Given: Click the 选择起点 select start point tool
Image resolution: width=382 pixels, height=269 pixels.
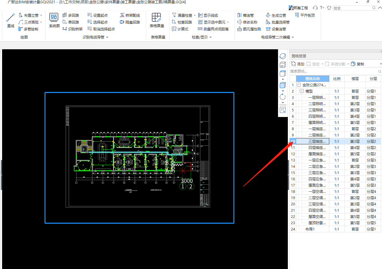Looking at the screenshot, I should tap(97, 22).
